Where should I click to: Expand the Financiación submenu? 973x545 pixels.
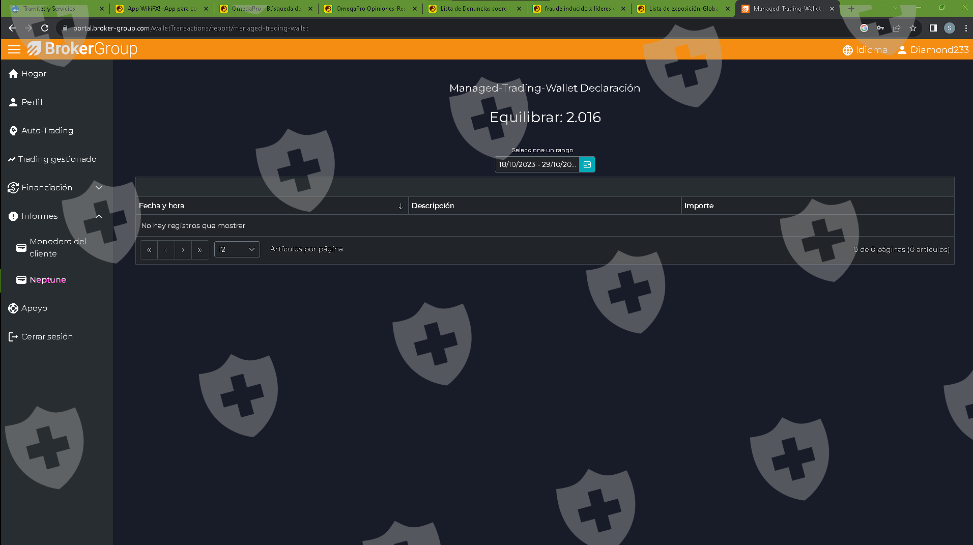pos(56,188)
